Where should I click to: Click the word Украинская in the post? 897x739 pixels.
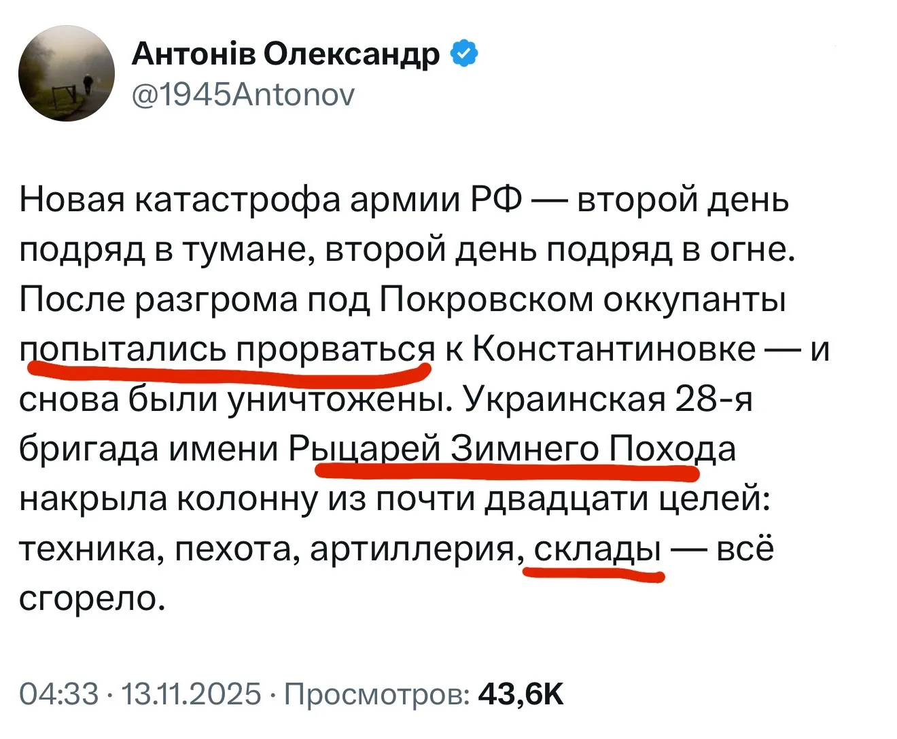tap(565, 399)
